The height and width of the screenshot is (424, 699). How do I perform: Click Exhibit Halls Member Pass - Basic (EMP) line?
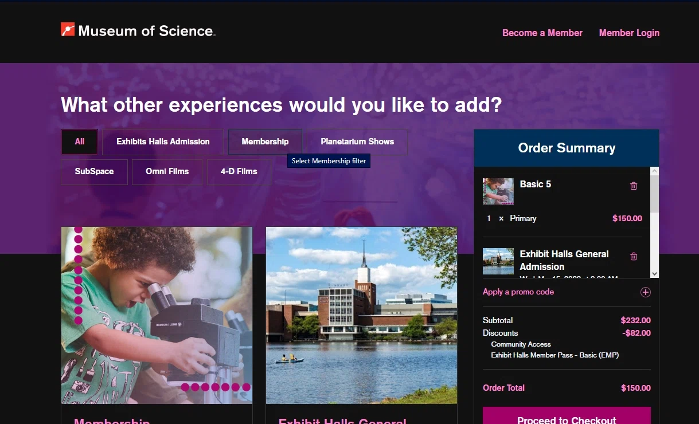tap(555, 355)
